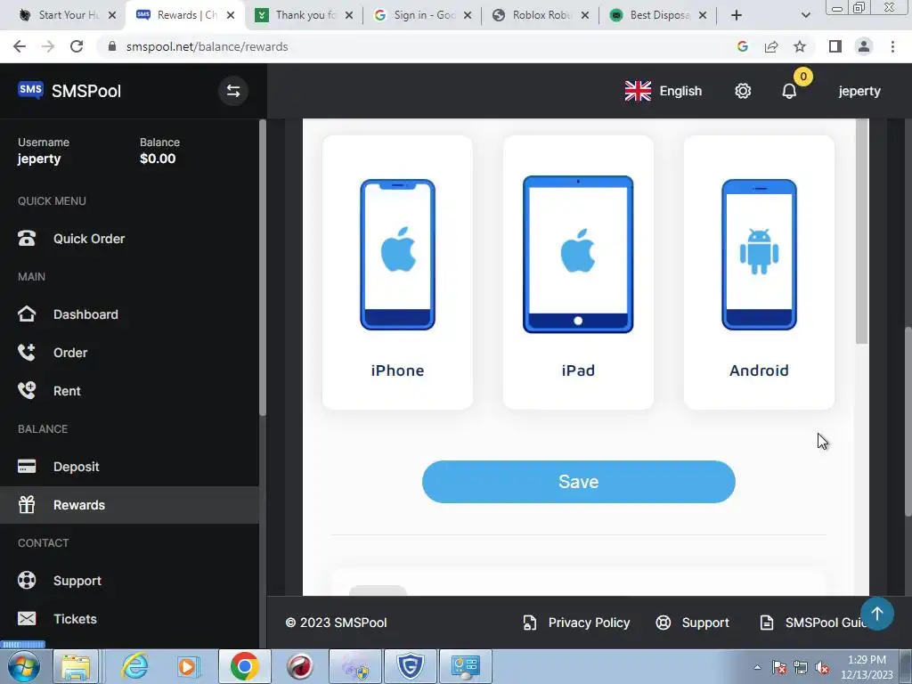Open Deposit in the sidebar
The image size is (912, 684).
129,467
